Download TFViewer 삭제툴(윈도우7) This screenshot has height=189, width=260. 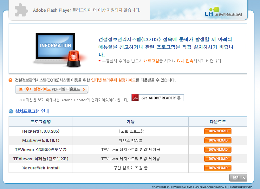tap(218, 149)
